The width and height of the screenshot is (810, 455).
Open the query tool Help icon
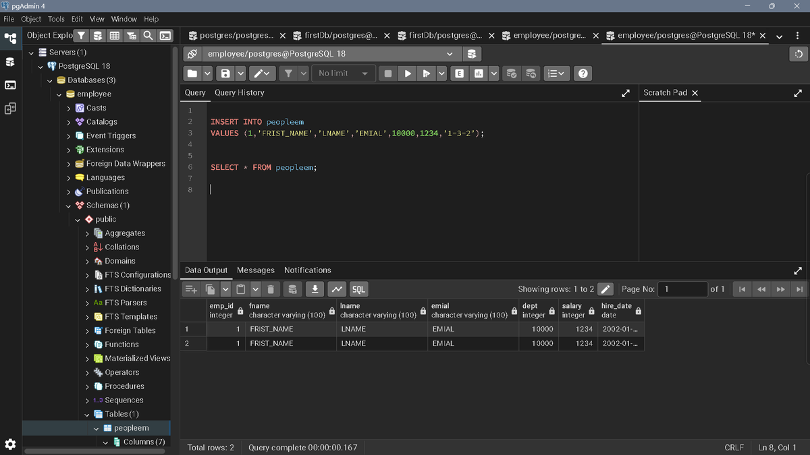tap(583, 73)
